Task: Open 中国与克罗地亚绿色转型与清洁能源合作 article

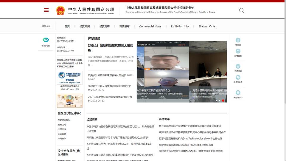Action: coord(120,129)
